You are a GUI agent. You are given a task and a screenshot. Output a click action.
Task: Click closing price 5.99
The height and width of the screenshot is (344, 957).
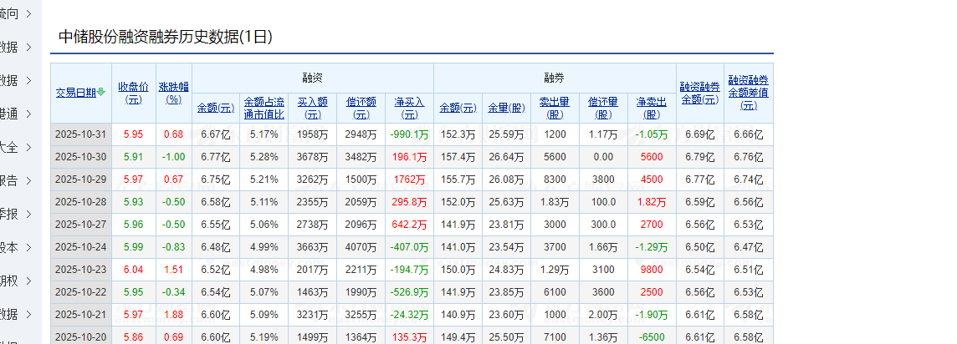134,247
